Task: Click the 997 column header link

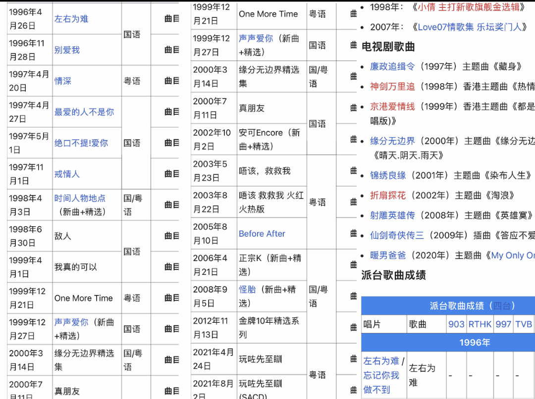Action: pyautogui.click(x=503, y=324)
